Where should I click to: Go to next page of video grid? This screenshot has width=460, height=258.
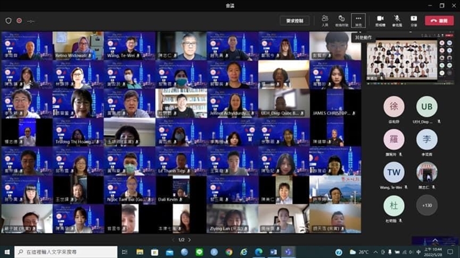click(x=189, y=240)
